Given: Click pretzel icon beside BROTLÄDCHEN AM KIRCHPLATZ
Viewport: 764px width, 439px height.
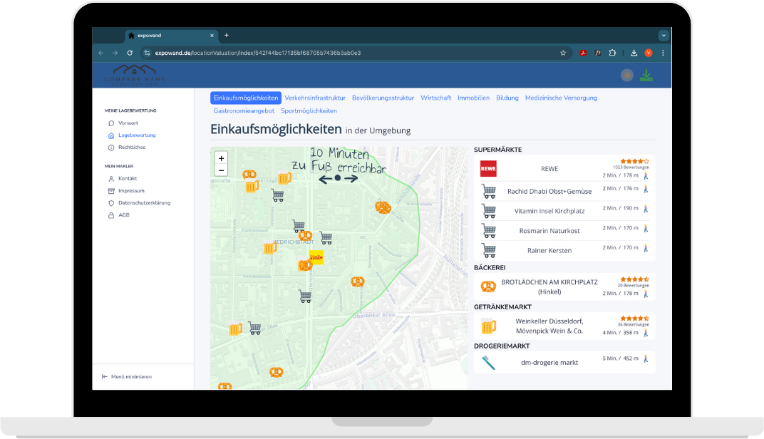Looking at the screenshot, I should 488,286.
